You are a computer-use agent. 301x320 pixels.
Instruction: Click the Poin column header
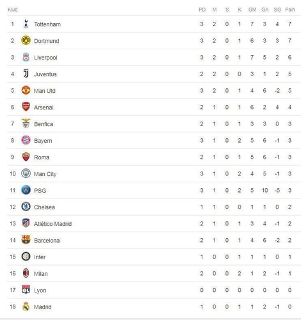click(x=290, y=10)
